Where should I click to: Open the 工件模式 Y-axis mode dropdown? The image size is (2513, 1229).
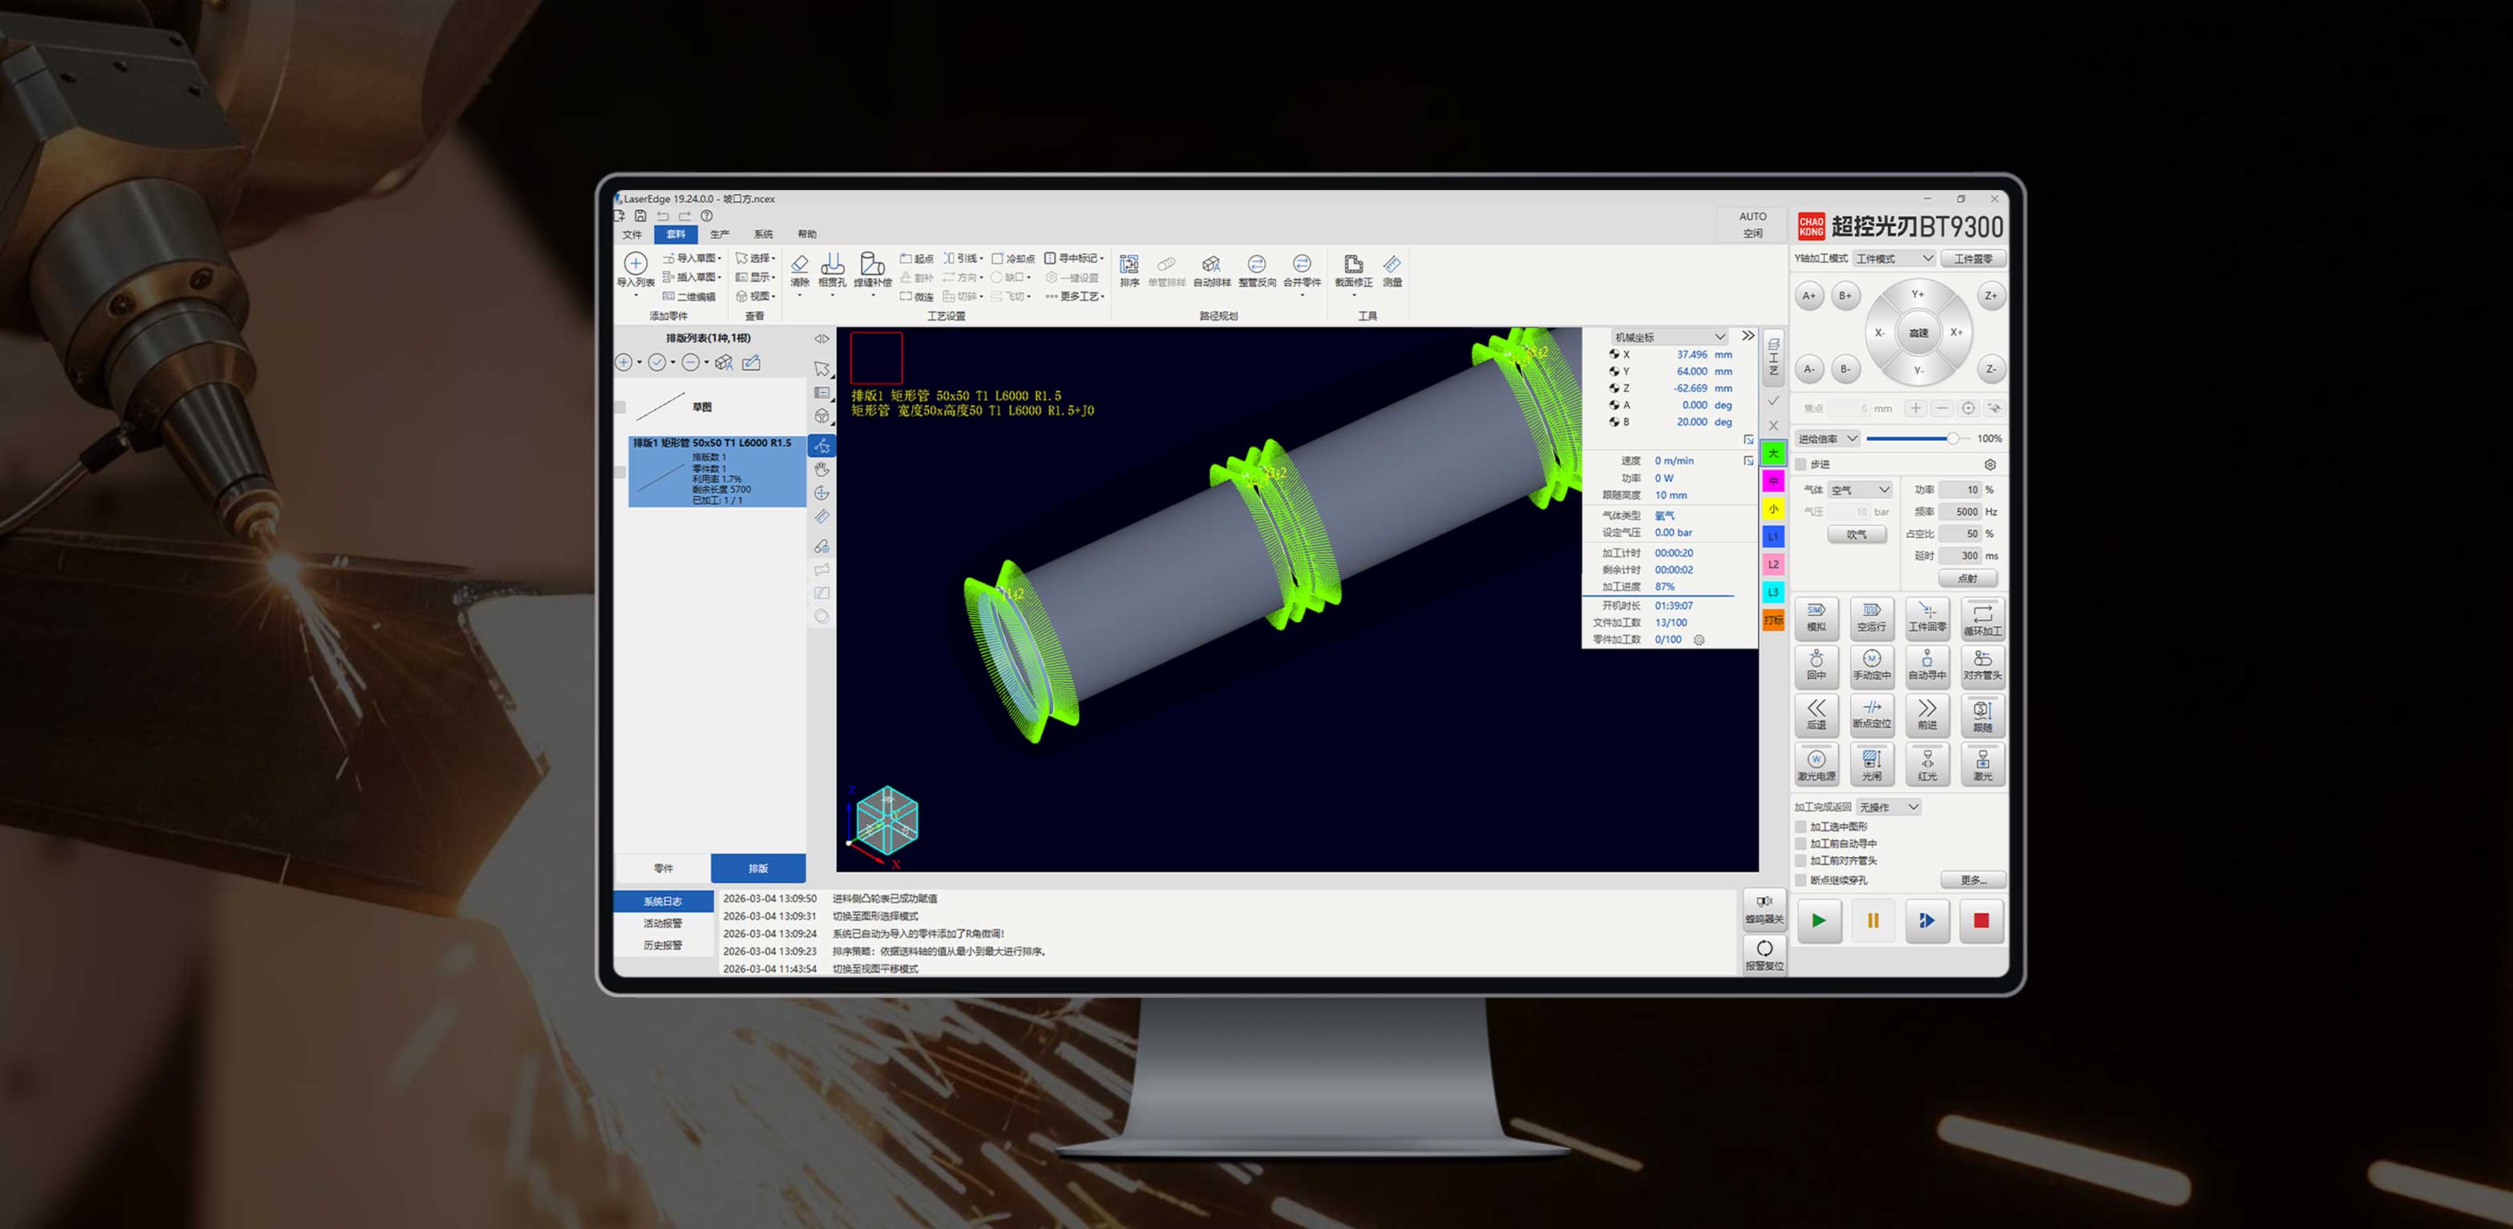point(1893,258)
